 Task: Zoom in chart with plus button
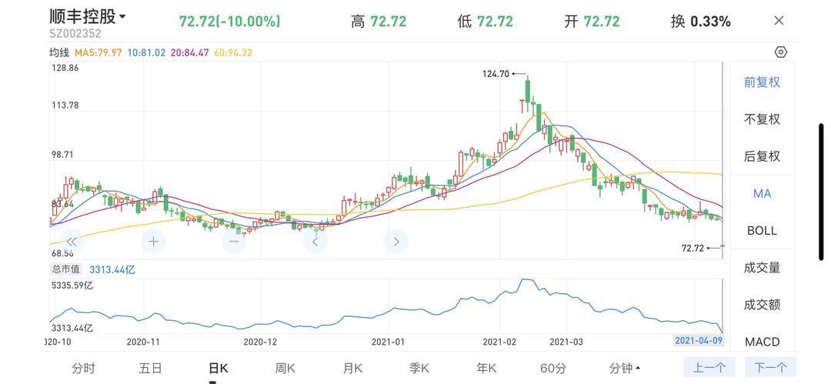point(153,242)
